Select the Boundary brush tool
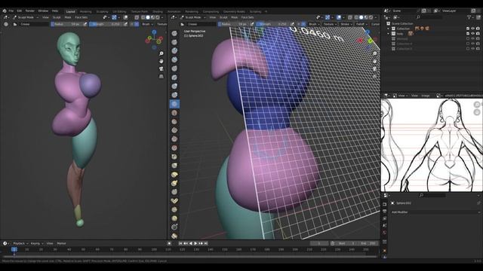 point(174,236)
